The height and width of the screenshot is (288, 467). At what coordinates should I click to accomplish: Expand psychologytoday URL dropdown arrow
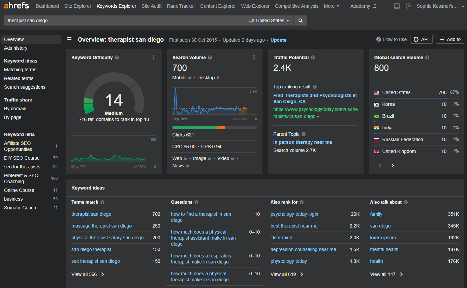pyautogui.click(x=318, y=117)
